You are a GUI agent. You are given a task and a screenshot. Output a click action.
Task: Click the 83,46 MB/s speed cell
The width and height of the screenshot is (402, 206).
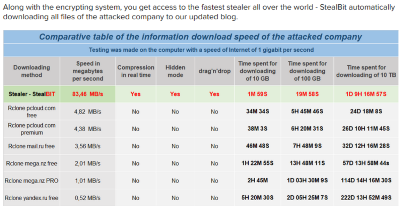88,94
